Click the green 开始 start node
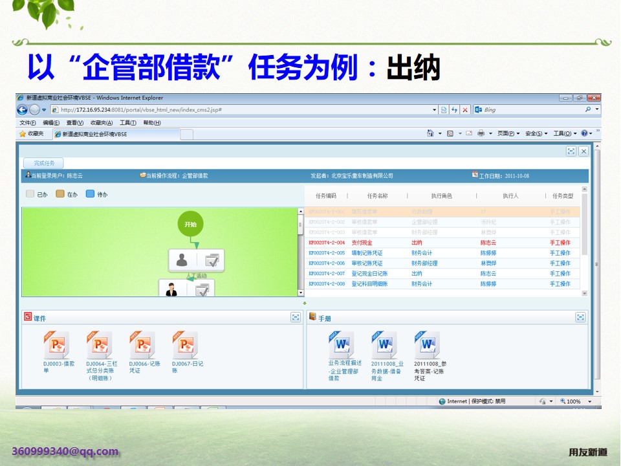621x466 pixels. tap(190, 224)
